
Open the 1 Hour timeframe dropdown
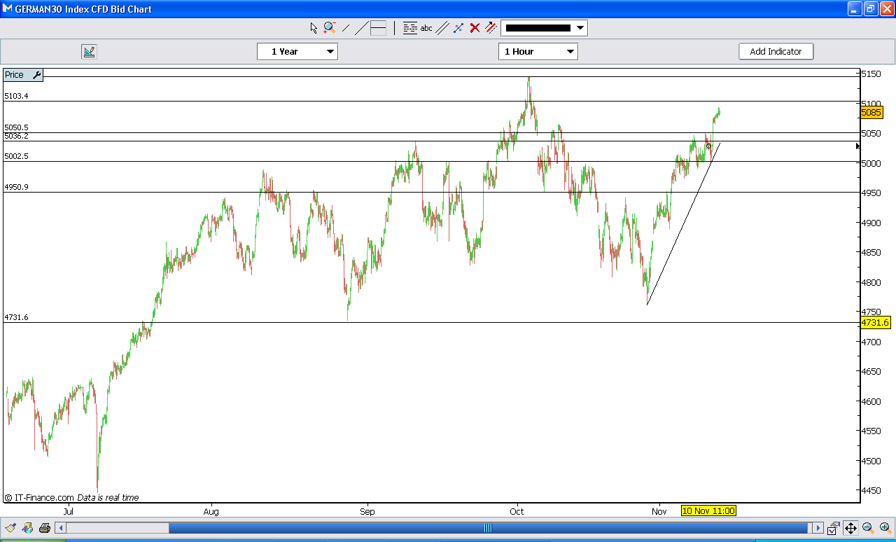coord(538,51)
